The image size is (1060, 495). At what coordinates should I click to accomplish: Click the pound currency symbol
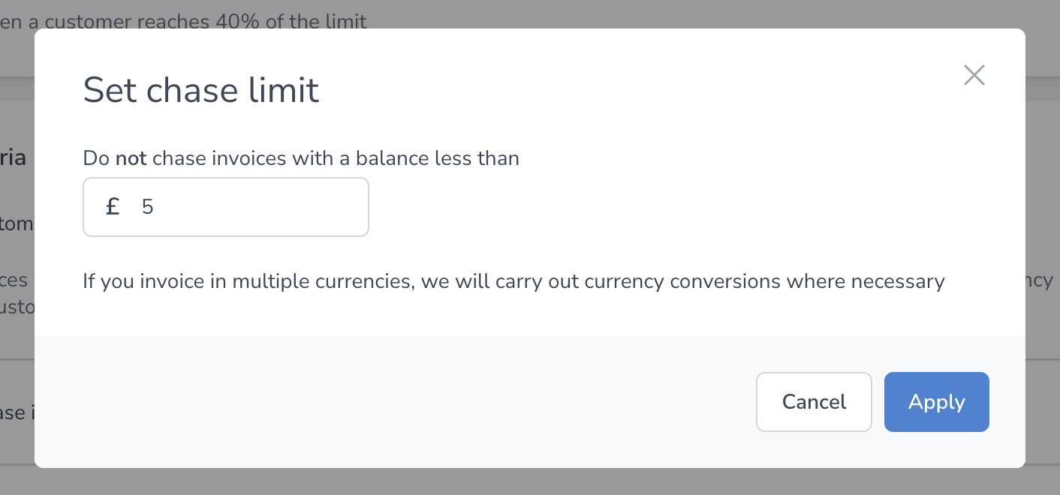click(x=113, y=206)
